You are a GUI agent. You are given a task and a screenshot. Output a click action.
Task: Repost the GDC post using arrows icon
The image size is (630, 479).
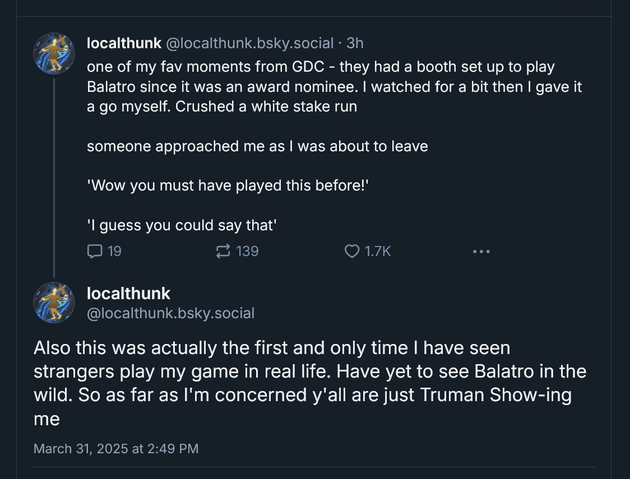pos(223,252)
